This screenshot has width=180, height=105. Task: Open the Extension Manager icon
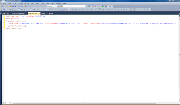point(106,6)
